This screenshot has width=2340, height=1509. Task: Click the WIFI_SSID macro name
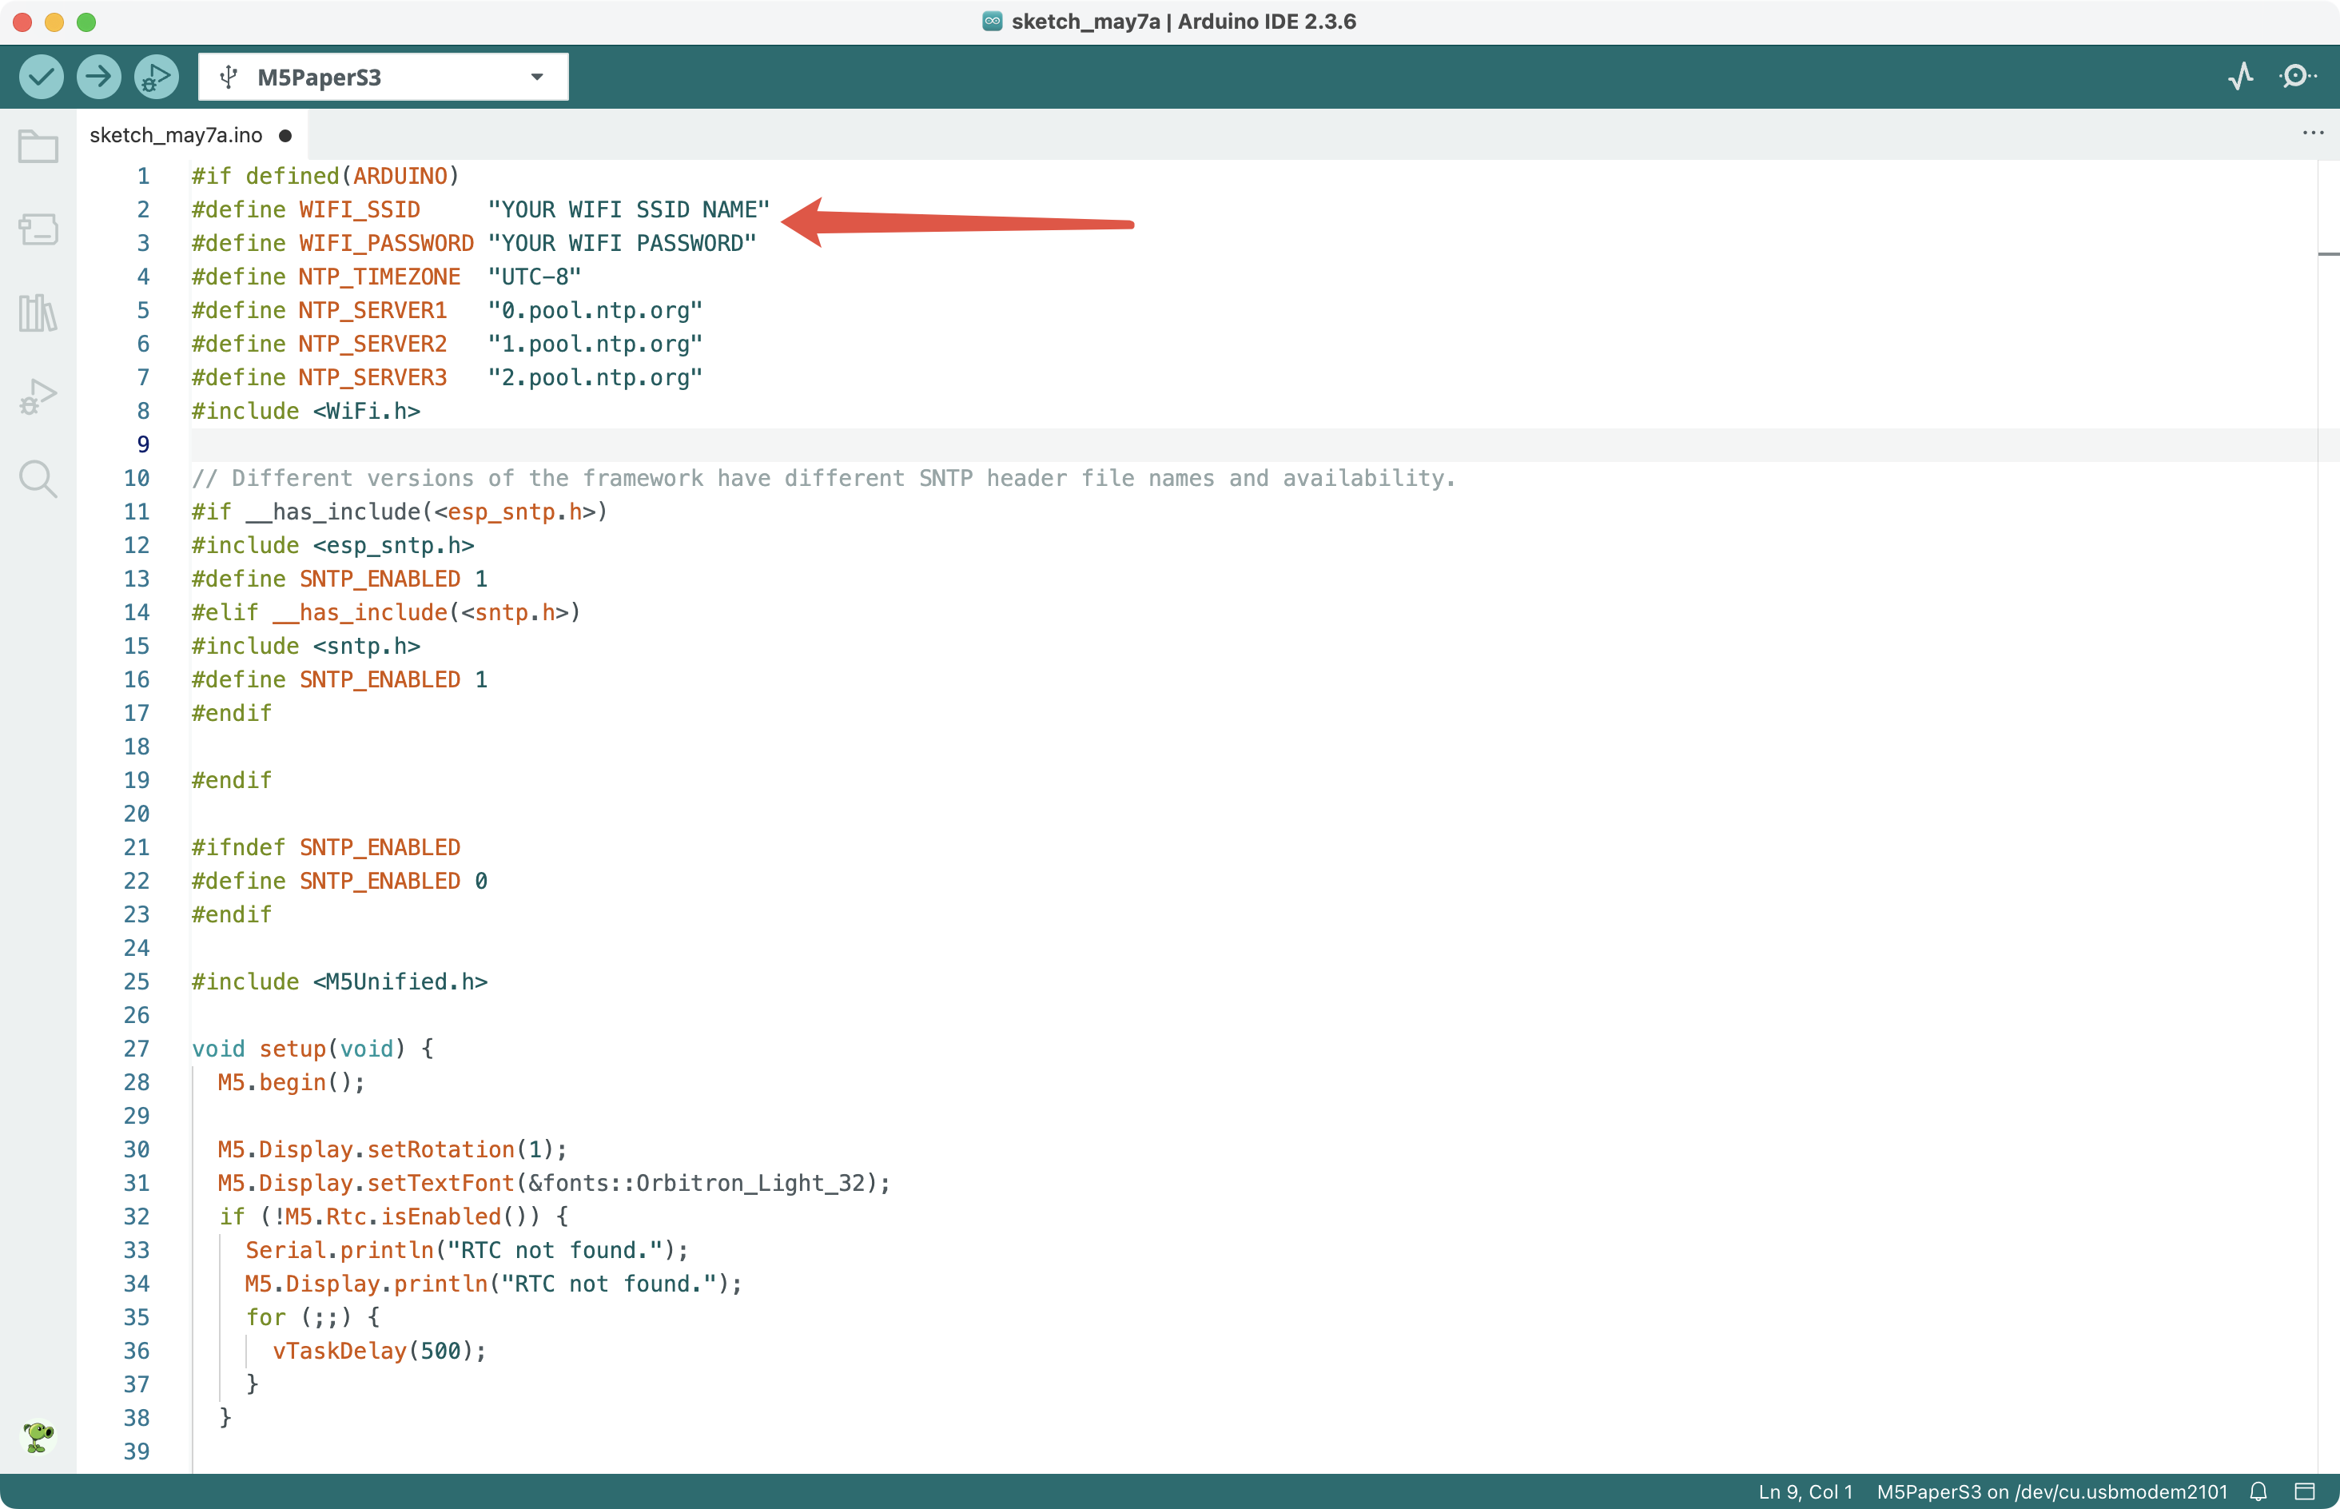pos(360,209)
